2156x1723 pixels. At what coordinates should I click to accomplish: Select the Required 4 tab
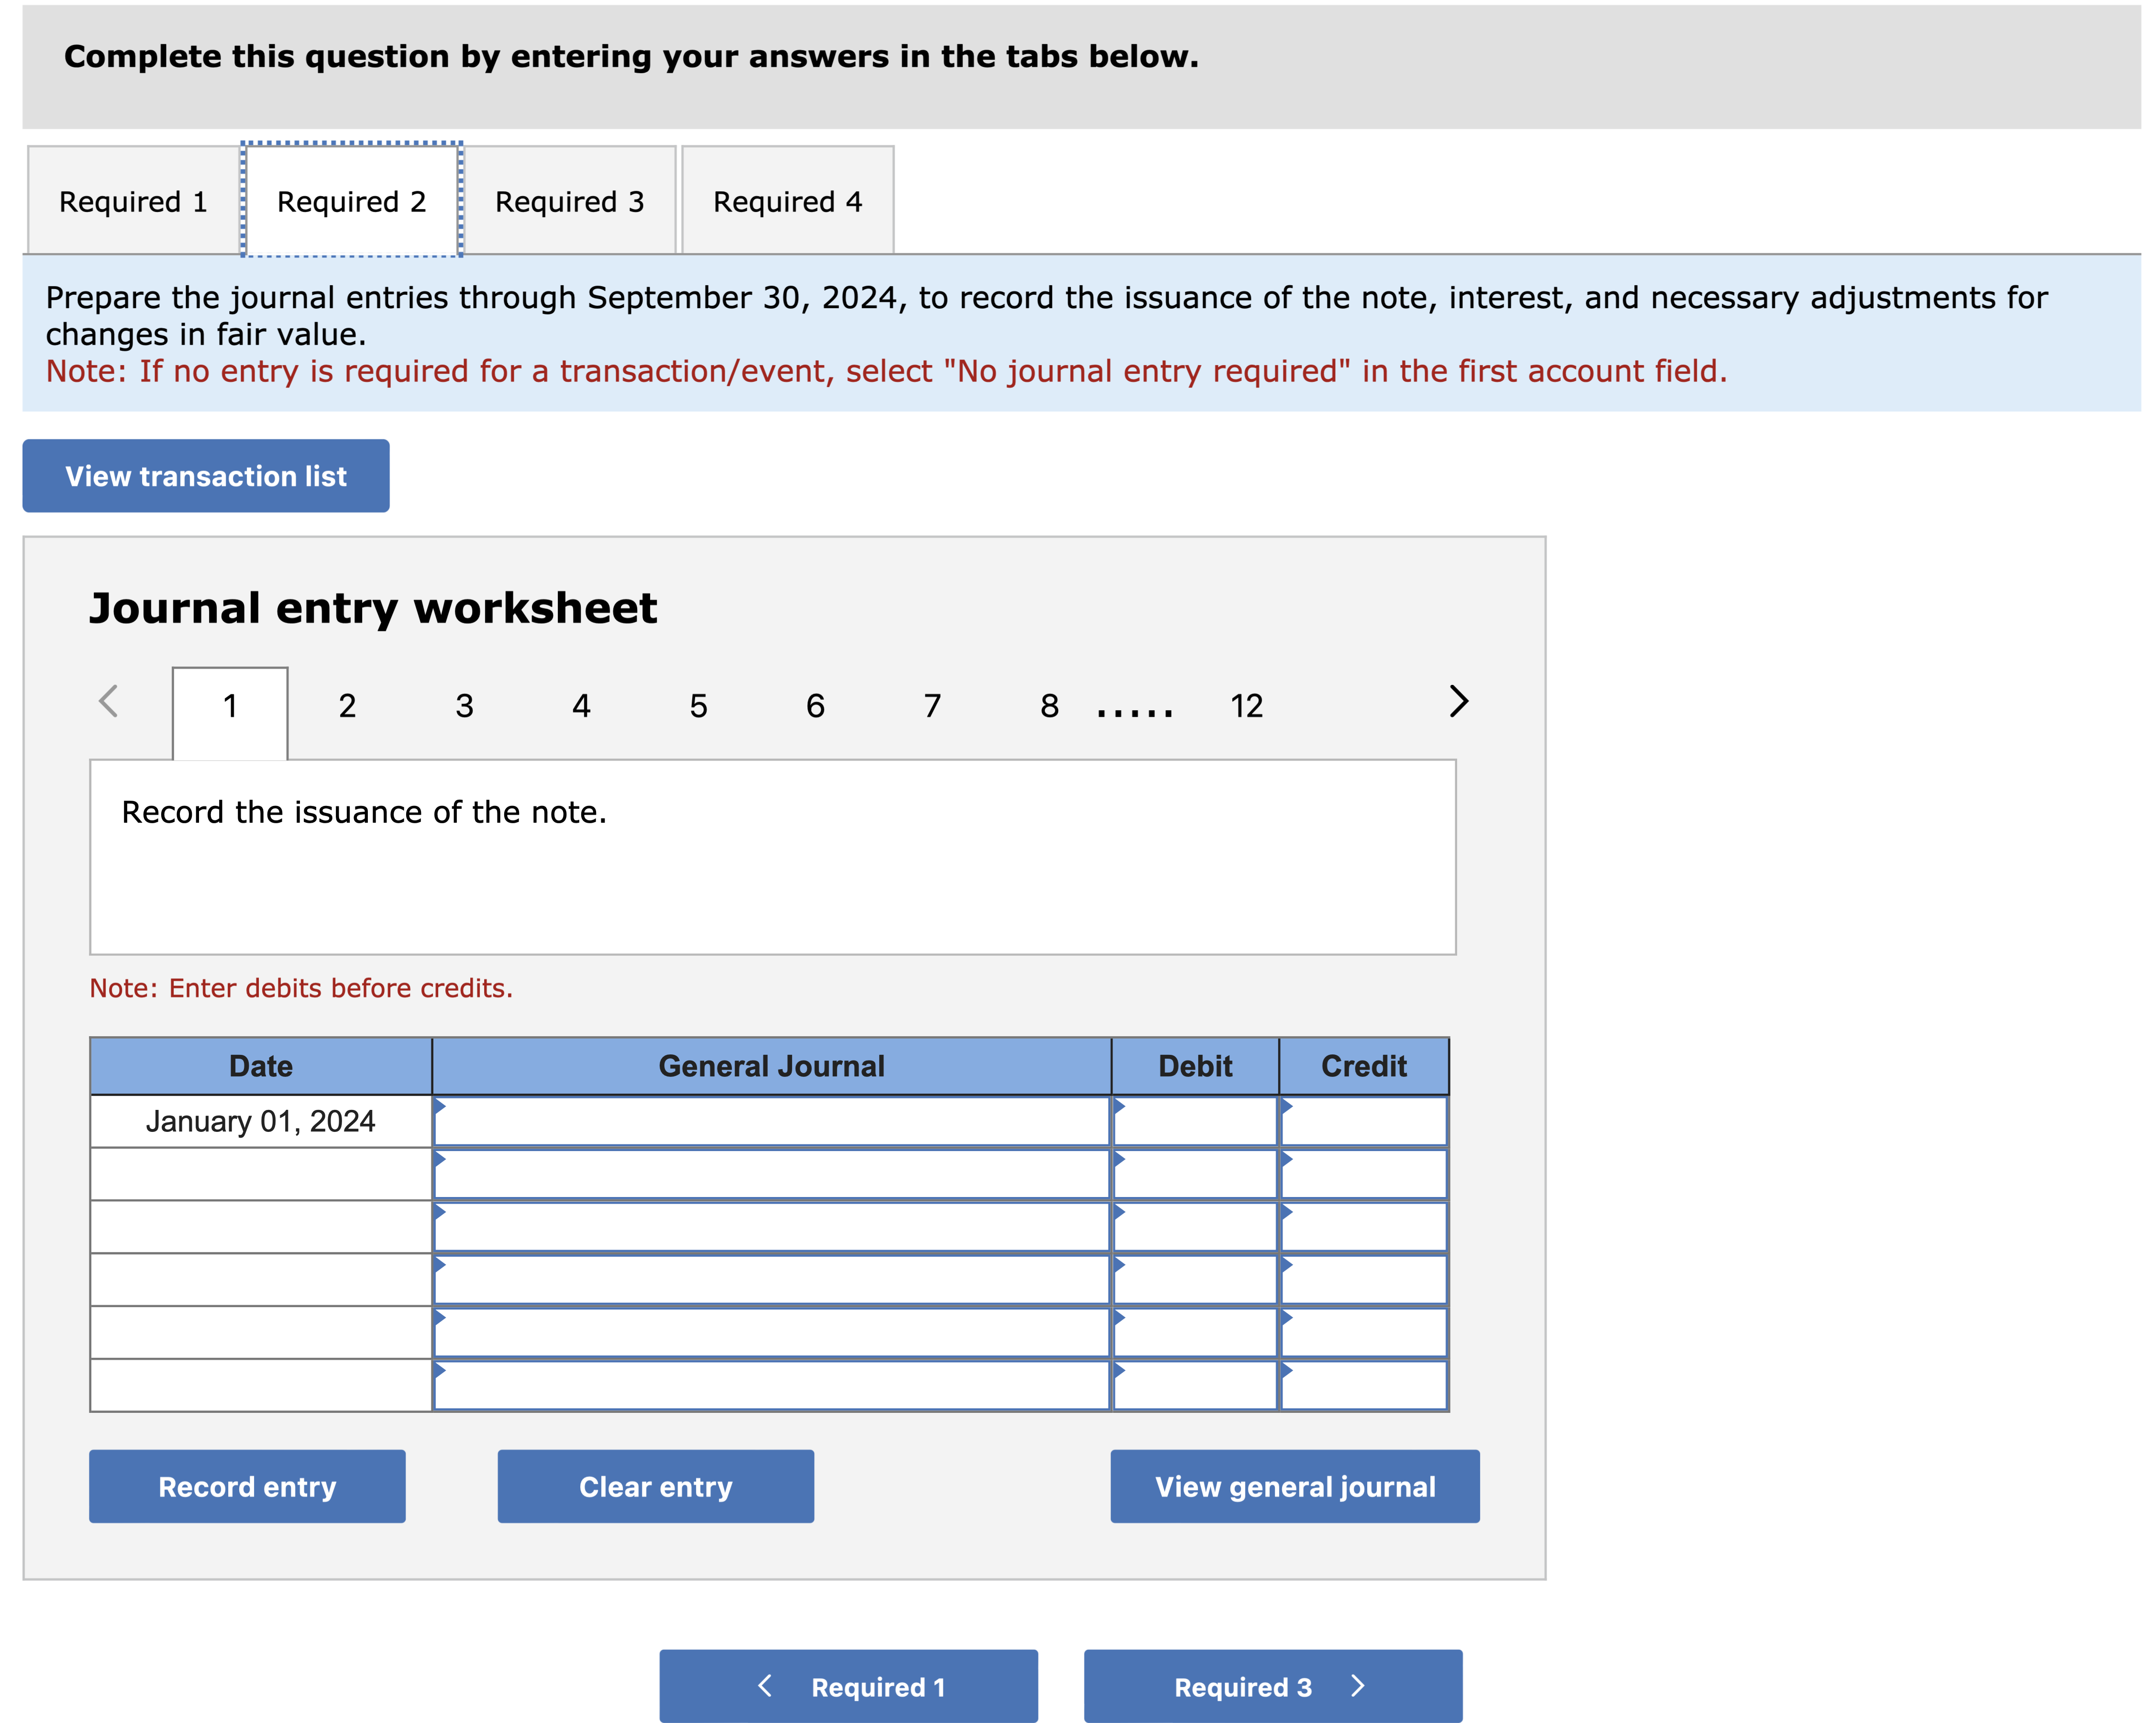click(788, 201)
